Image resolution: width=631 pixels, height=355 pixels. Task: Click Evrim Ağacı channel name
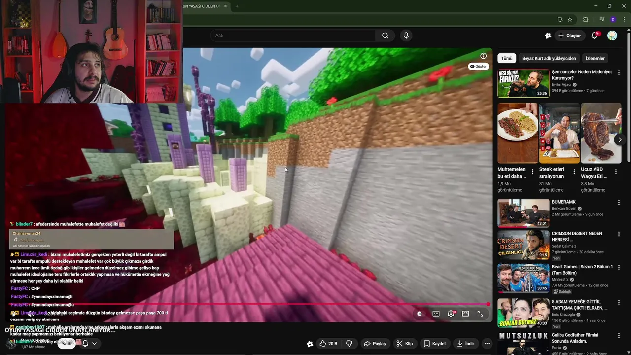[x=561, y=85]
